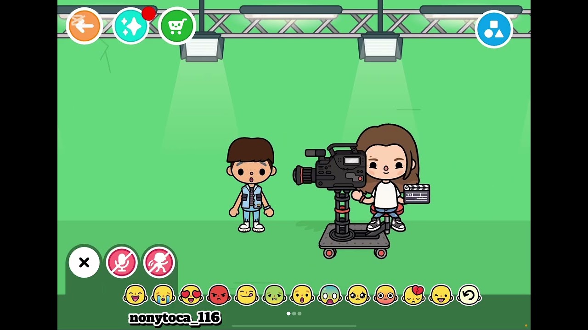The height and width of the screenshot is (330, 588).
Task: Select the boy in the denim vest
Action: [x=251, y=185]
